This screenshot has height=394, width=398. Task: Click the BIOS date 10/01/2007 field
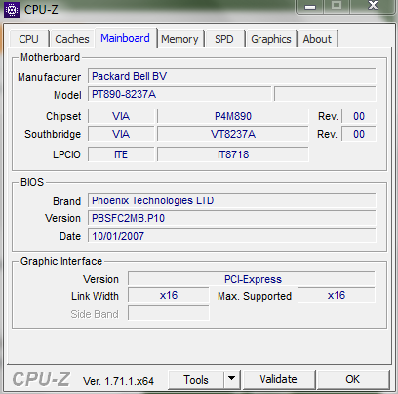(x=231, y=236)
